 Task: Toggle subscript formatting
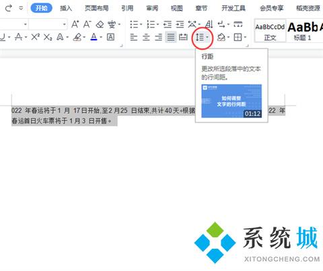pyautogui.click(x=48, y=37)
